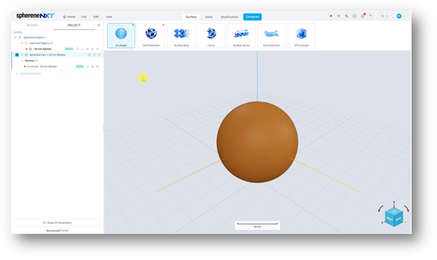Click the Compute button

point(252,17)
